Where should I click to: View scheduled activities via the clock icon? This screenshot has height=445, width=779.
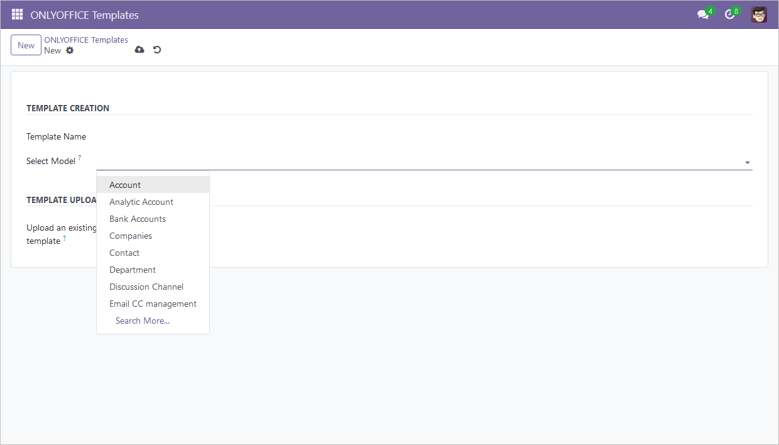[x=730, y=14]
